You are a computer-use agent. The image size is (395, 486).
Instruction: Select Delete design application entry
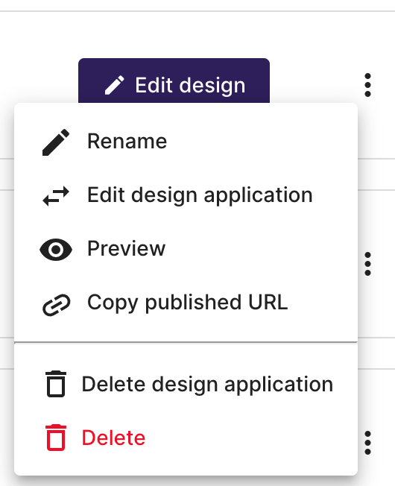(x=186, y=385)
